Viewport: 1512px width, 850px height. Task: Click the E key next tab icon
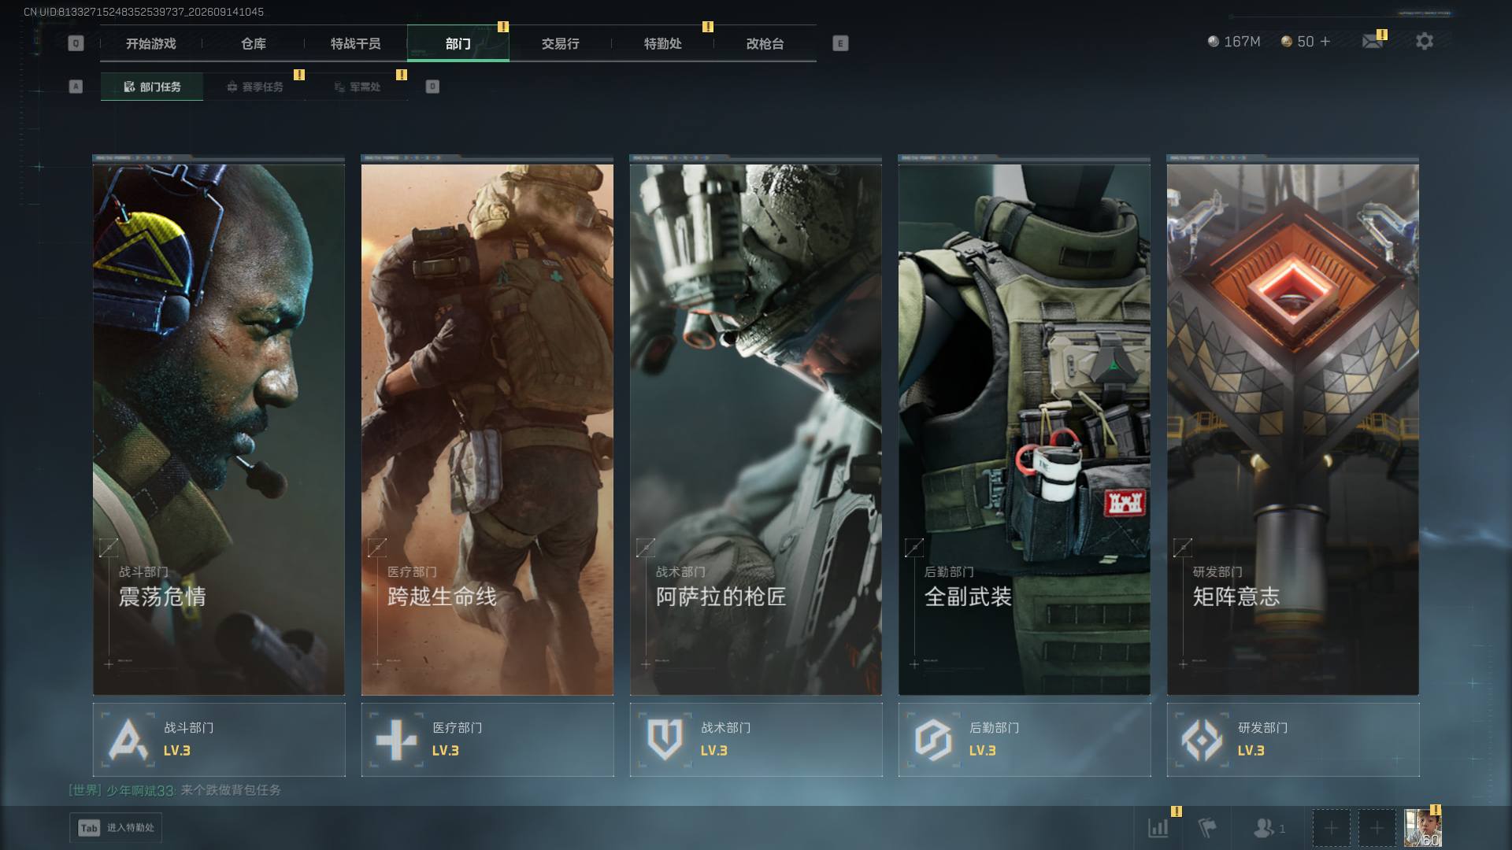pyautogui.click(x=840, y=43)
